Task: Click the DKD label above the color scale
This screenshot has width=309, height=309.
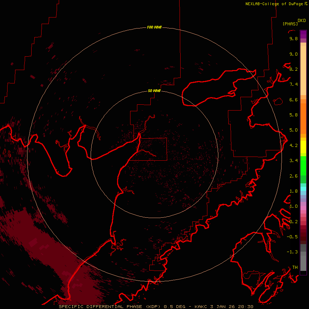Action: click(x=302, y=21)
